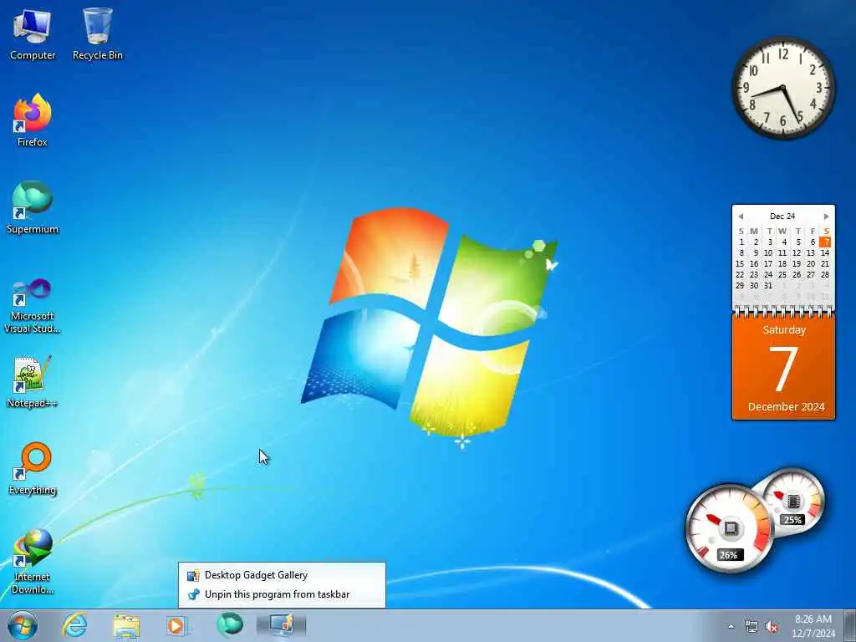This screenshot has height=642, width=856.
Task: Select the Recycle Bin icon
Action: click(x=98, y=33)
